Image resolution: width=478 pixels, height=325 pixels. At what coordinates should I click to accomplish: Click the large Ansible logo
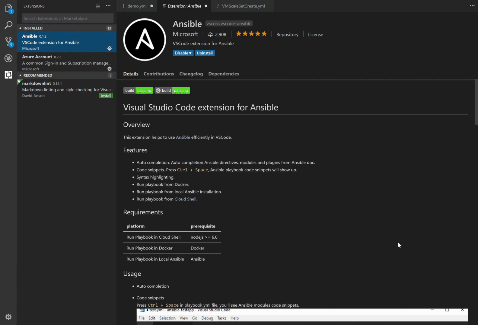click(x=145, y=39)
